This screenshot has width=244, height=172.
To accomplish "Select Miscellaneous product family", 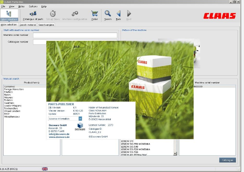I will click(12, 117).
